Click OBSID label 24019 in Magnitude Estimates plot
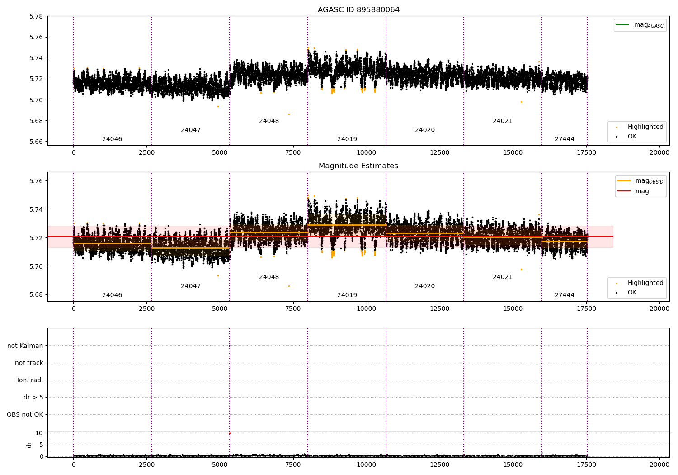 pos(347,295)
